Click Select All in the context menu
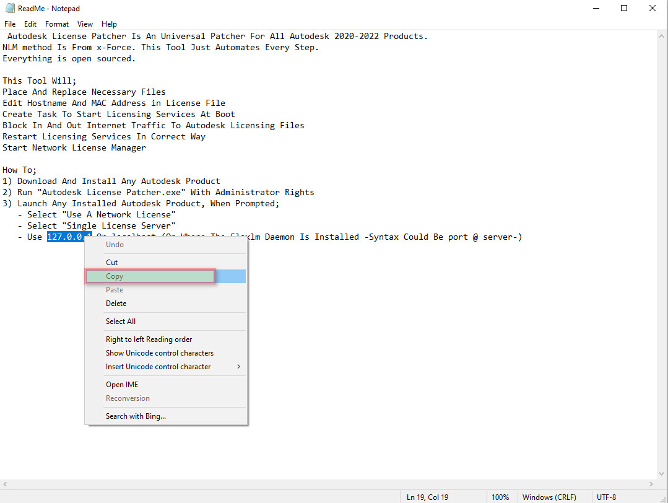 coord(121,321)
